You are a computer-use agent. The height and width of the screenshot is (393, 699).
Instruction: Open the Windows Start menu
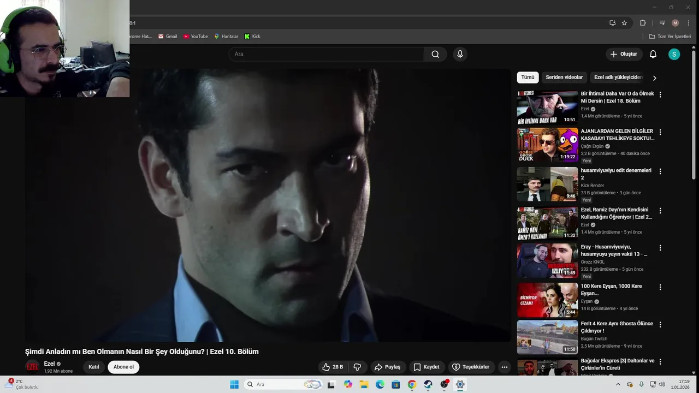(234, 384)
